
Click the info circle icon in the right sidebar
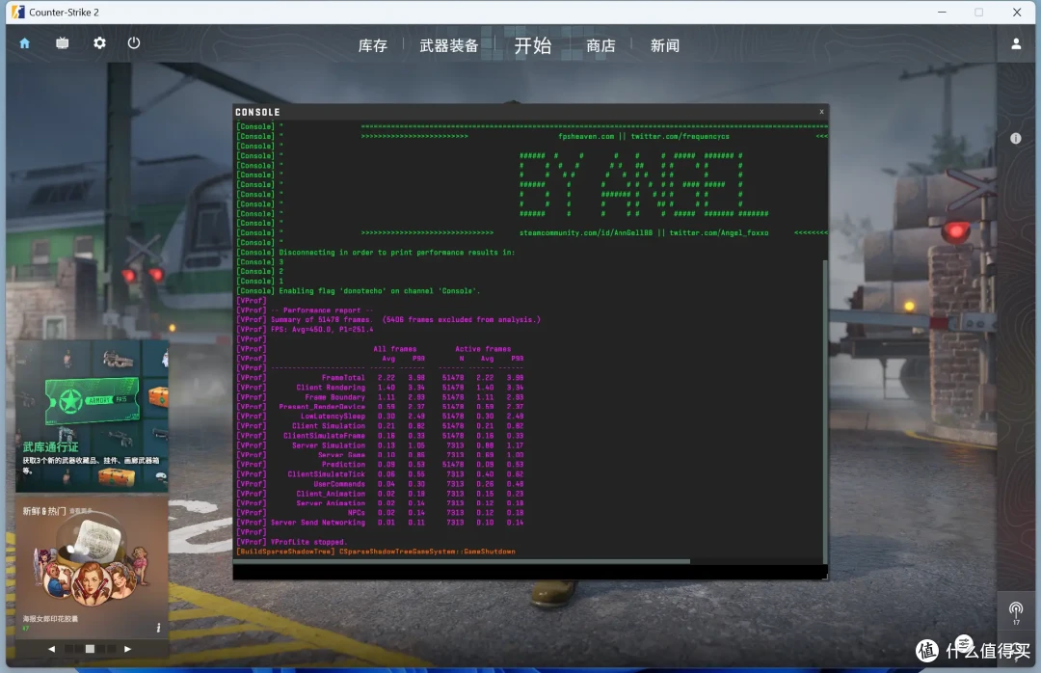(x=1016, y=138)
